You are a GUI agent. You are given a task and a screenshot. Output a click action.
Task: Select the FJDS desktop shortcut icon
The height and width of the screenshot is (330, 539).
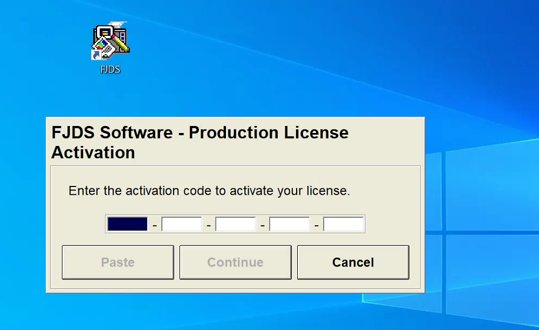point(110,41)
